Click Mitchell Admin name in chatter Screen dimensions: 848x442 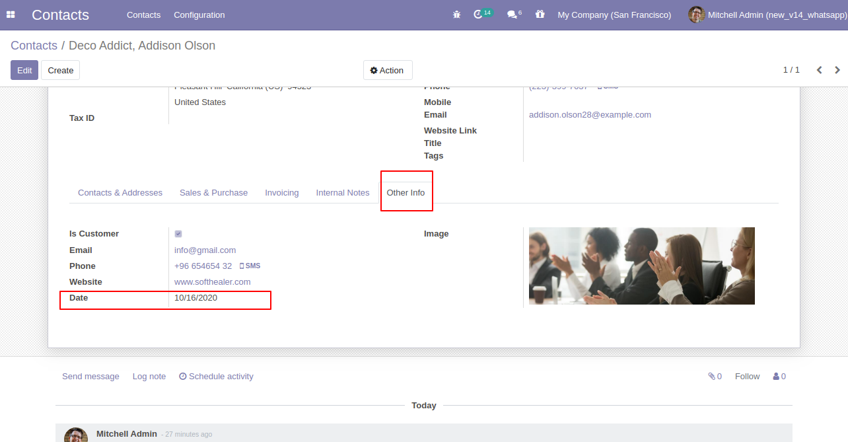coord(127,434)
